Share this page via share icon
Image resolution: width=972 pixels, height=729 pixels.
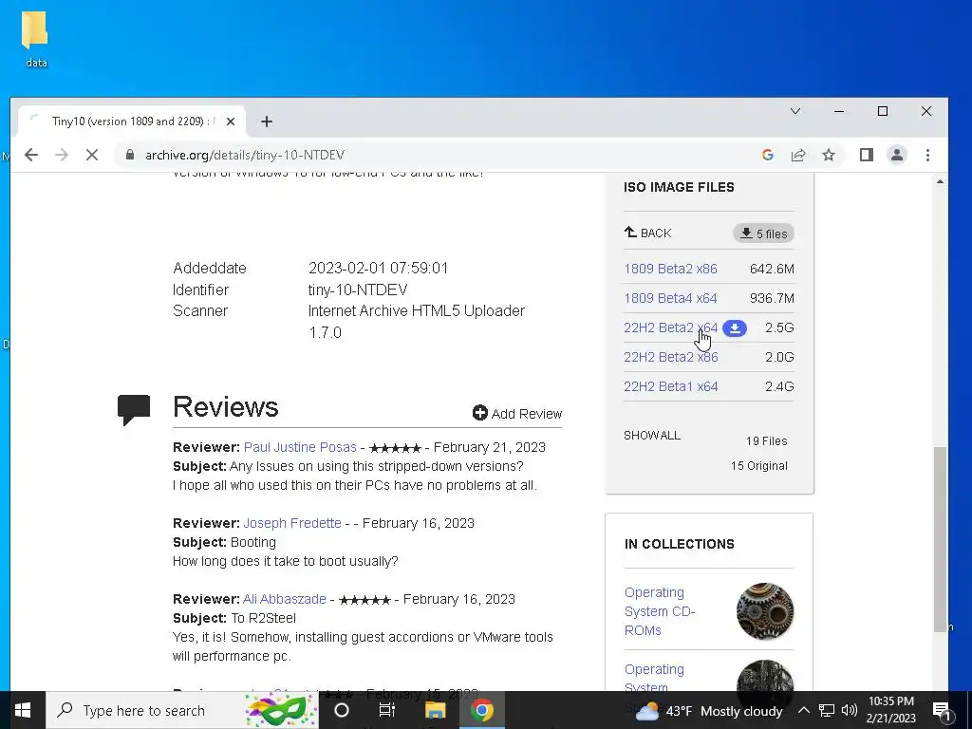point(798,155)
